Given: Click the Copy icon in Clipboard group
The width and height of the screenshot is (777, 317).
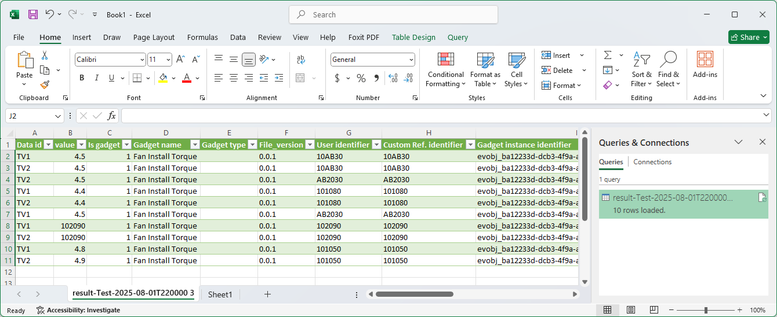Looking at the screenshot, I should pos(45,70).
